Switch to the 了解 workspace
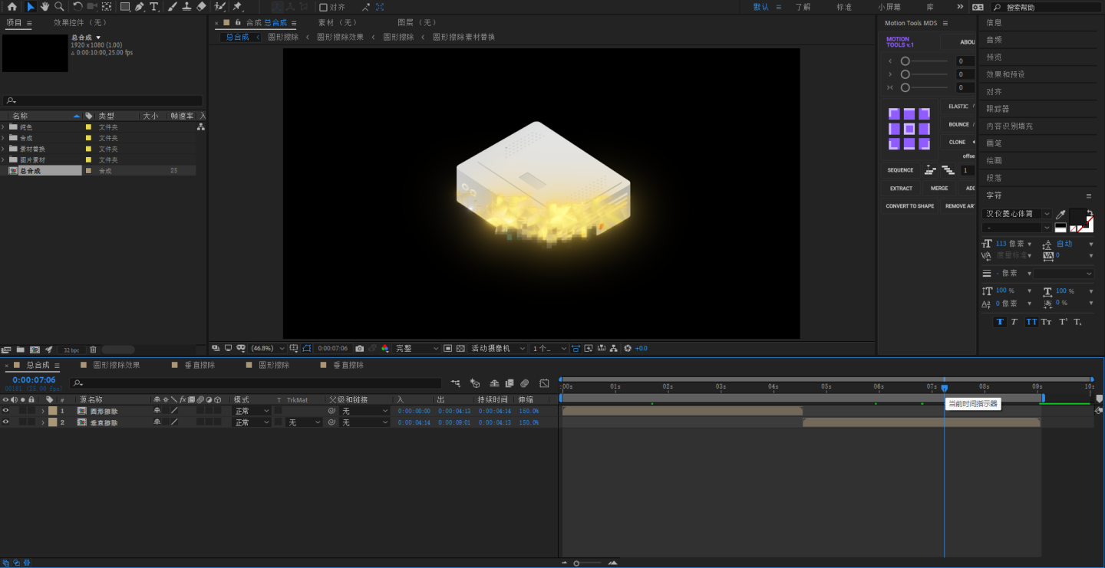 803,7
